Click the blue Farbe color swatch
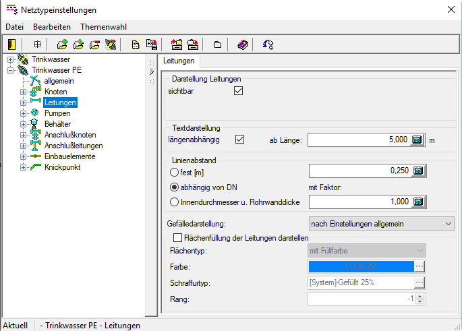462x331 pixels. coord(360,265)
